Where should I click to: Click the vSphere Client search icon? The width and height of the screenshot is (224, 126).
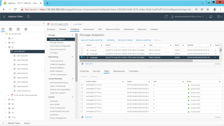coord(28,17)
